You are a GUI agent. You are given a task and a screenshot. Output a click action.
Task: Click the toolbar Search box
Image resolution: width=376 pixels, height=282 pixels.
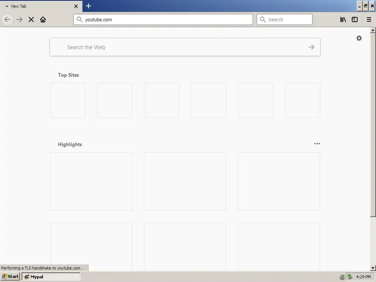click(285, 19)
